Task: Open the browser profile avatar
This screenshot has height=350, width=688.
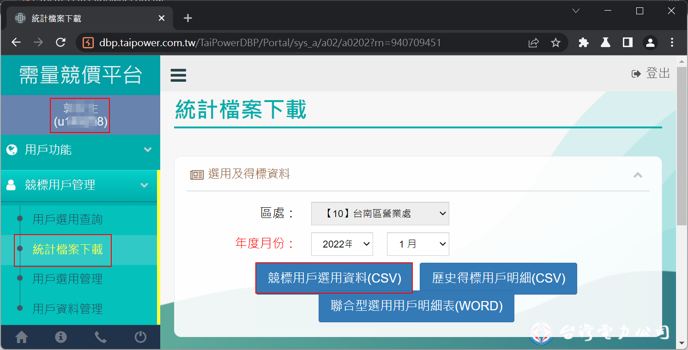Action: click(650, 43)
